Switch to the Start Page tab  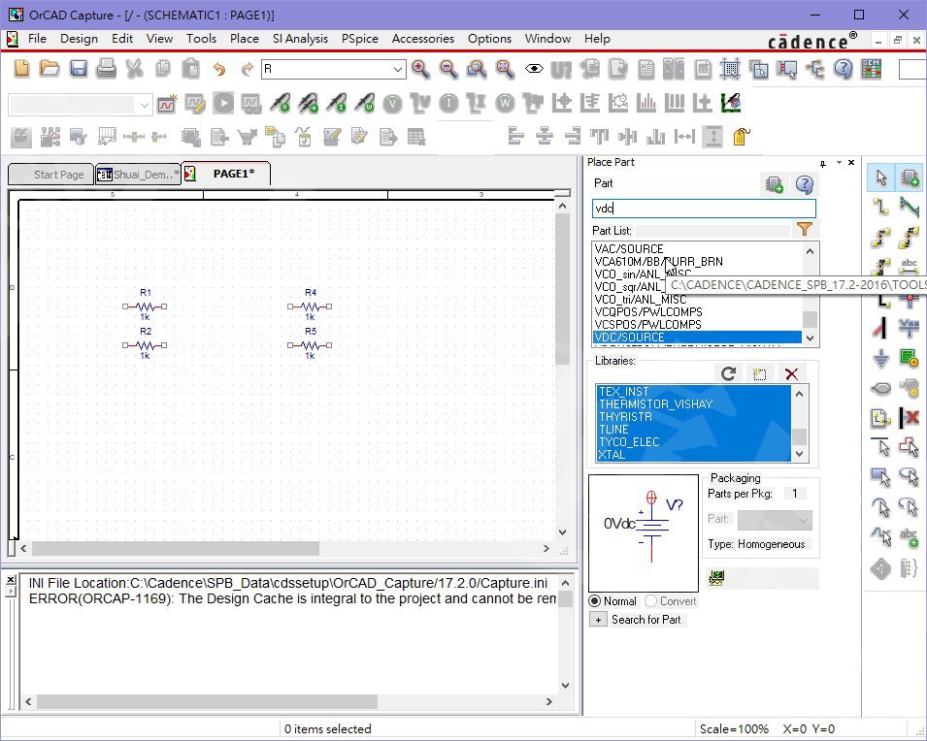[x=51, y=175]
